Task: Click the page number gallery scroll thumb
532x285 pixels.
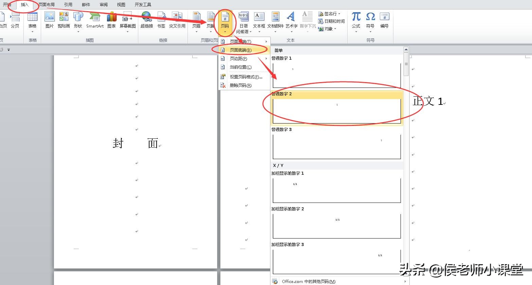Action: (406, 64)
